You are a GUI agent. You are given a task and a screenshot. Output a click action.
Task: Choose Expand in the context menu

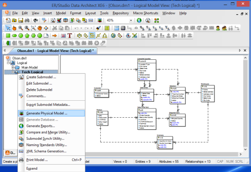click(32, 168)
